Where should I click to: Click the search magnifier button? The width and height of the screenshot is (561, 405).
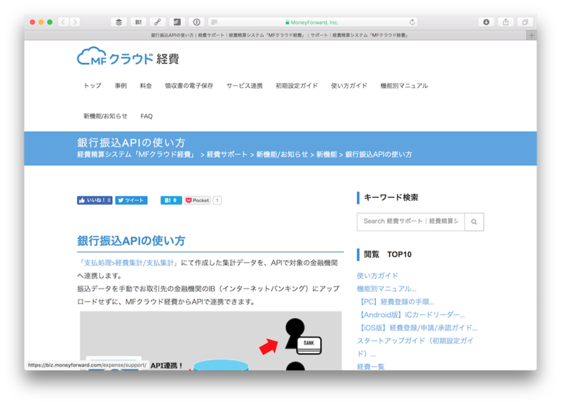click(x=474, y=222)
